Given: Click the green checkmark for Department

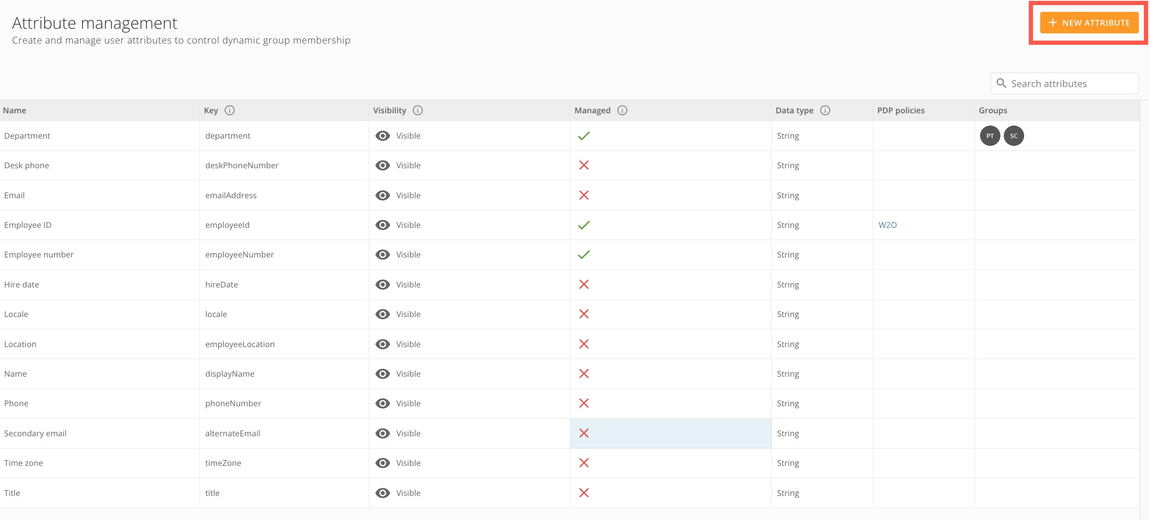Looking at the screenshot, I should (583, 136).
